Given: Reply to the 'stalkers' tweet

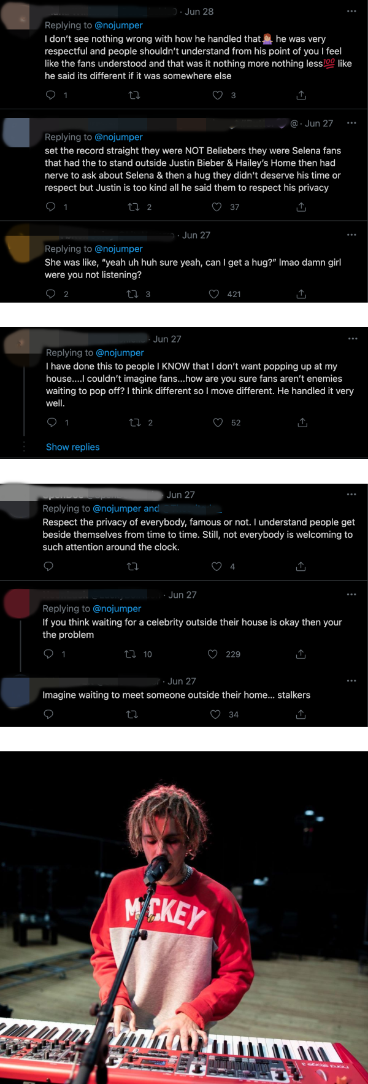Looking at the screenshot, I should (x=48, y=714).
